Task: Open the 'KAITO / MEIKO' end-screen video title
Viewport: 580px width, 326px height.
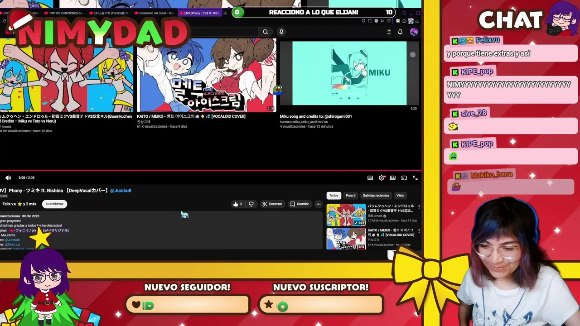Action: (191, 116)
